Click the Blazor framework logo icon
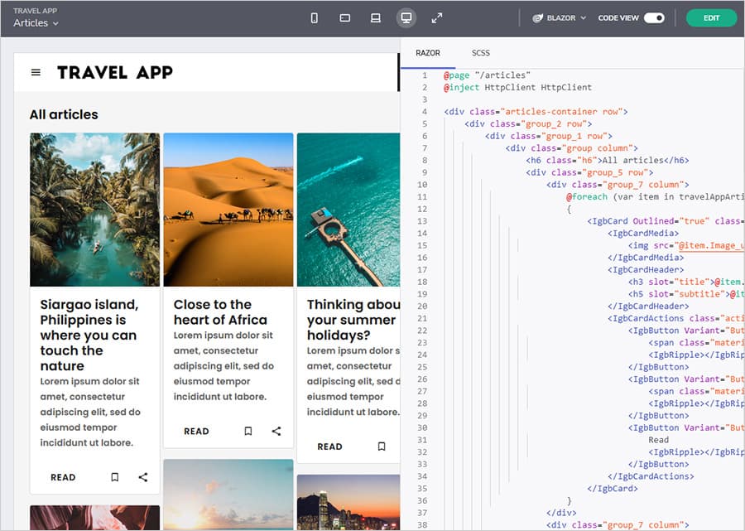Screen dimensions: 745x531 click(539, 17)
